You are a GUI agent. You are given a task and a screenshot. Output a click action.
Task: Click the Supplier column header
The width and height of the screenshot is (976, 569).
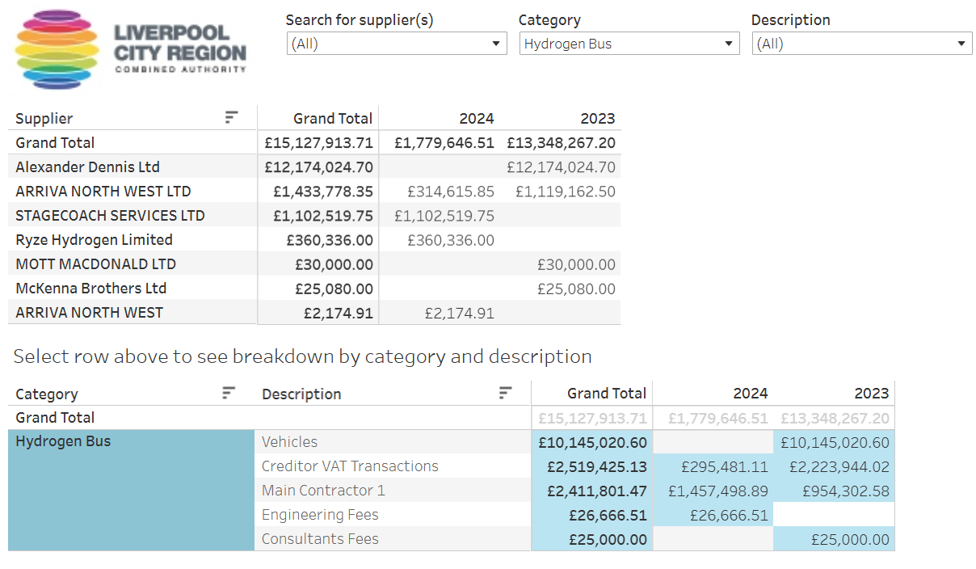(44, 119)
